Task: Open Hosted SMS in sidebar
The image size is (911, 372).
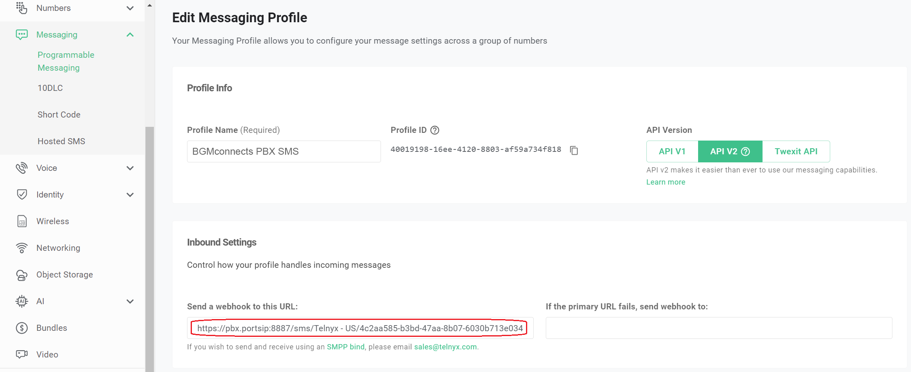Action: 61,141
